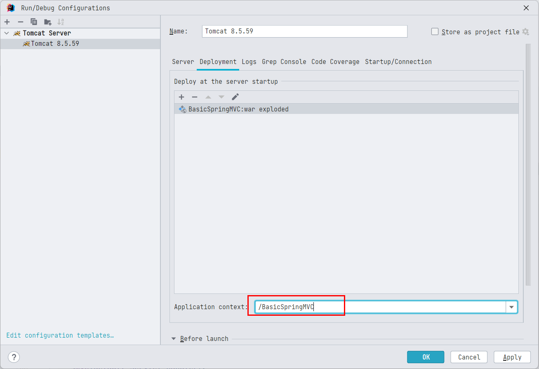Move artifact down arrow icon
Image resolution: width=539 pixels, height=369 pixels.
221,97
